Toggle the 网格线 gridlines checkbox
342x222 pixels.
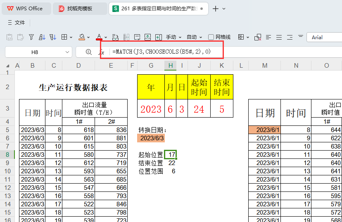tap(211, 37)
